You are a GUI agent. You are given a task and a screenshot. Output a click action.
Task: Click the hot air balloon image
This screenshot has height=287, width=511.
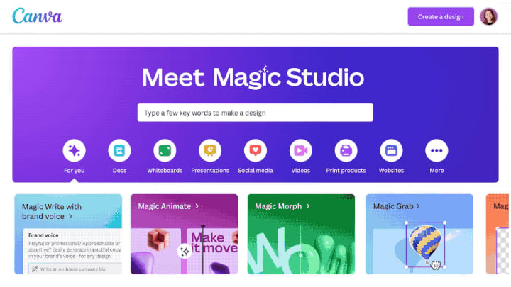(x=424, y=243)
